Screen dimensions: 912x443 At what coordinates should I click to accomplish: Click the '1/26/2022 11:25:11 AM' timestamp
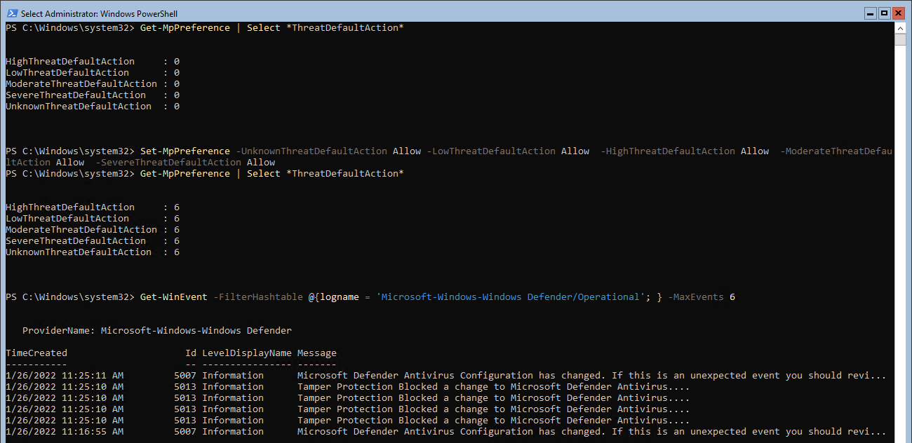[x=65, y=376]
